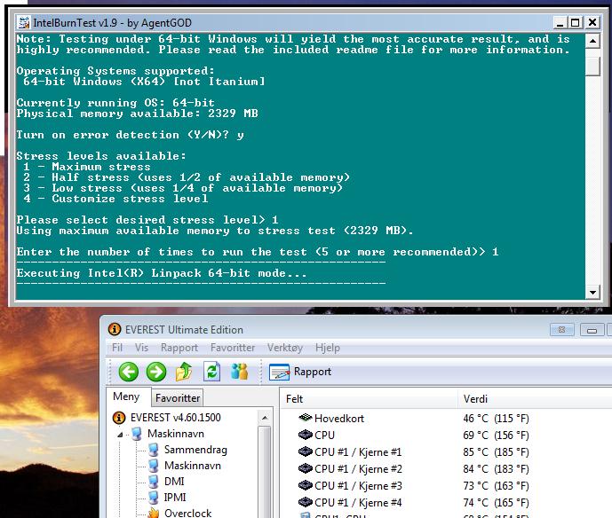Go back with the green left arrow
612x518 pixels.
(x=128, y=372)
